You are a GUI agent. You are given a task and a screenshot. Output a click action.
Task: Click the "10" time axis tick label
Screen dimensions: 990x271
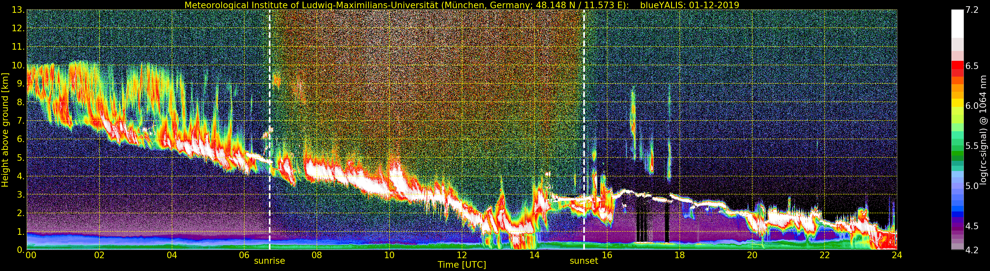pyautogui.click(x=389, y=255)
